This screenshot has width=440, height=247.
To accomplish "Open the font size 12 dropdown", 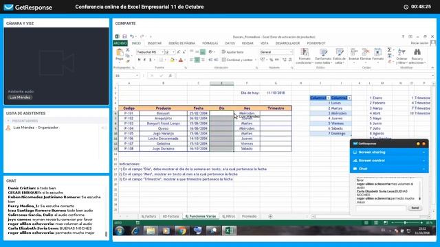I will tap(173, 52).
